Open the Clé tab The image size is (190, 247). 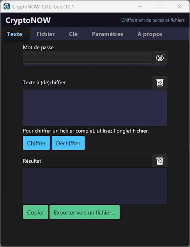pos(73,34)
